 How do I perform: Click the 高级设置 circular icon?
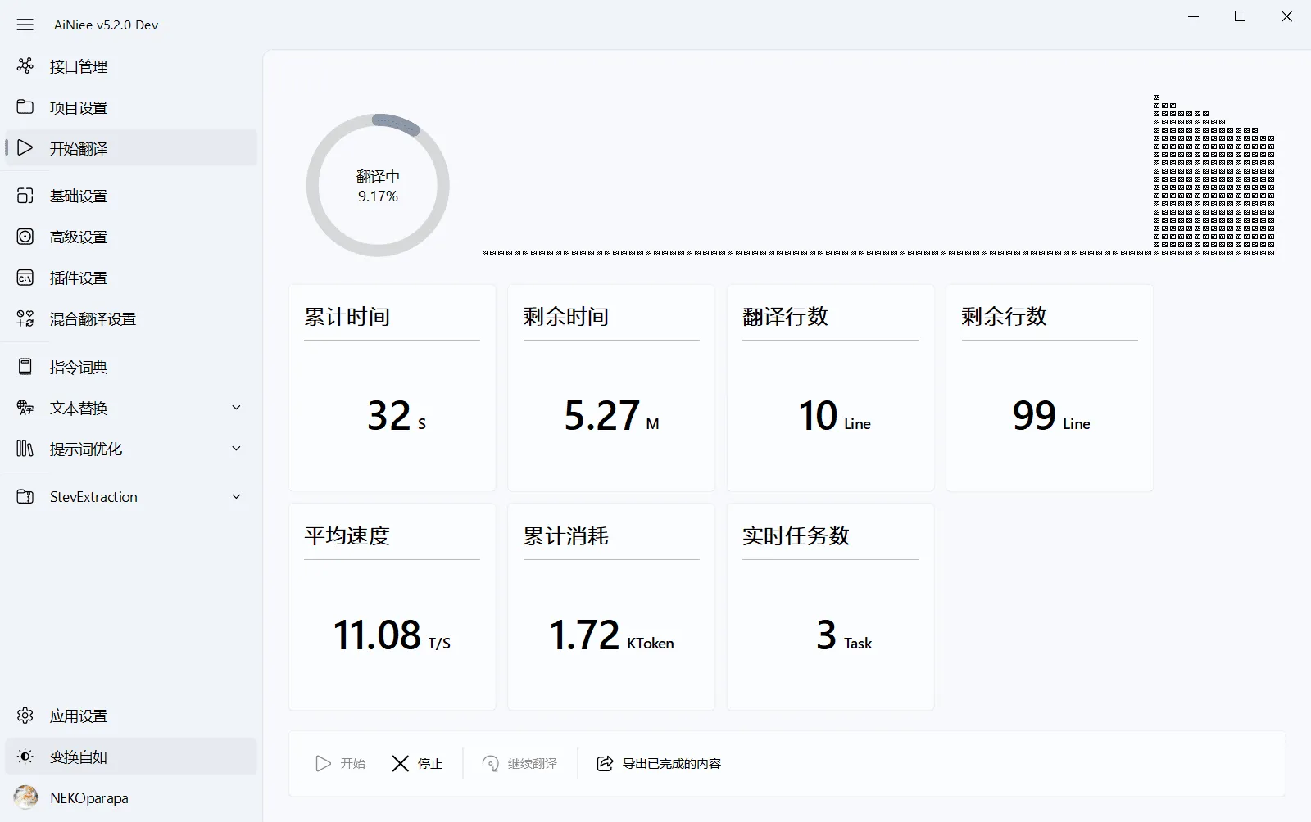coord(25,237)
